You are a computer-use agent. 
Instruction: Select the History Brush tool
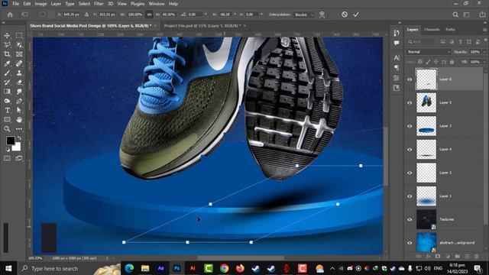7,82
